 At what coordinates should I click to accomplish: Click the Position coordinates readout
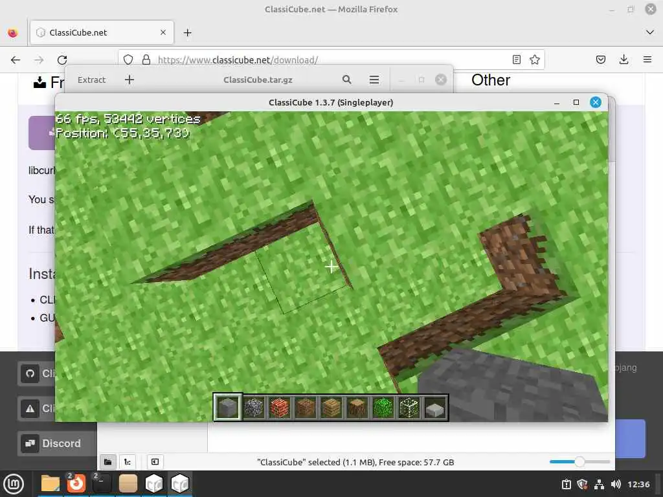[122, 133]
